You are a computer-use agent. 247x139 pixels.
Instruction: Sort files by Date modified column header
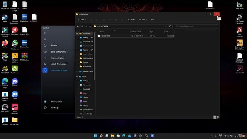click(x=140, y=32)
